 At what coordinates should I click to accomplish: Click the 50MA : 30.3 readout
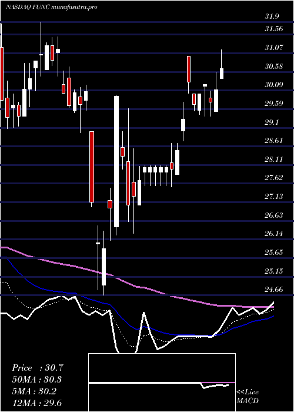coord(38,380)
